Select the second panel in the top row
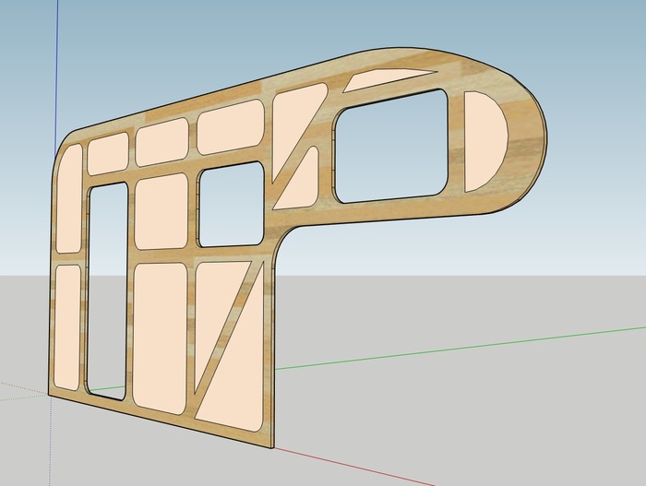The image size is (646, 486). (162, 144)
